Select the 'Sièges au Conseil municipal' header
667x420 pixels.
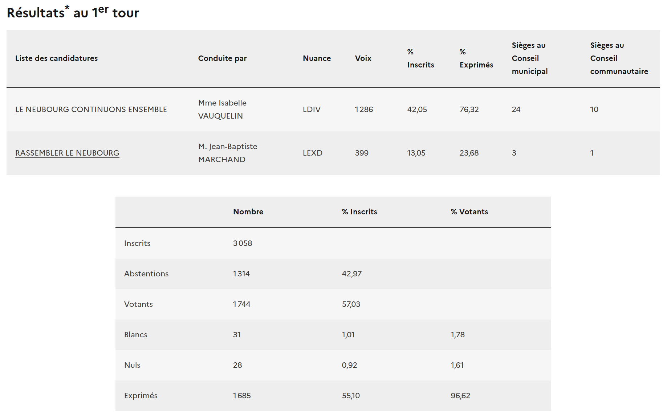529,58
